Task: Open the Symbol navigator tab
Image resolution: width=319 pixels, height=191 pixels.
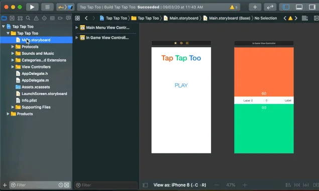Action: [20, 18]
